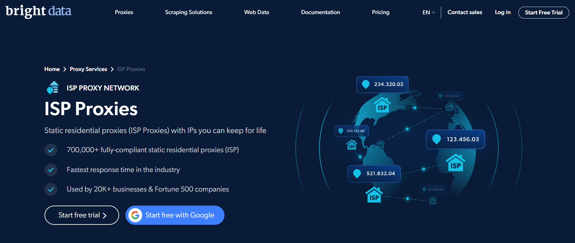The image size is (575, 243).
Task: Open the Proxies menu
Action: 124,12
